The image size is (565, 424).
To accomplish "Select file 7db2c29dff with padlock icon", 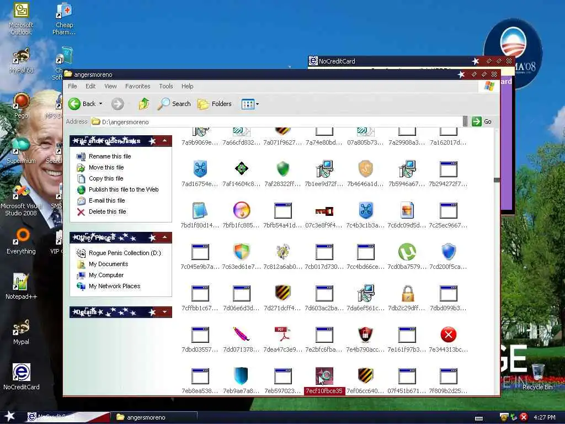I will (x=407, y=298).
